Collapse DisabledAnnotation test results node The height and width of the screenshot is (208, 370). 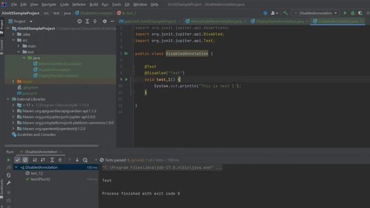(x=16, y=167)
